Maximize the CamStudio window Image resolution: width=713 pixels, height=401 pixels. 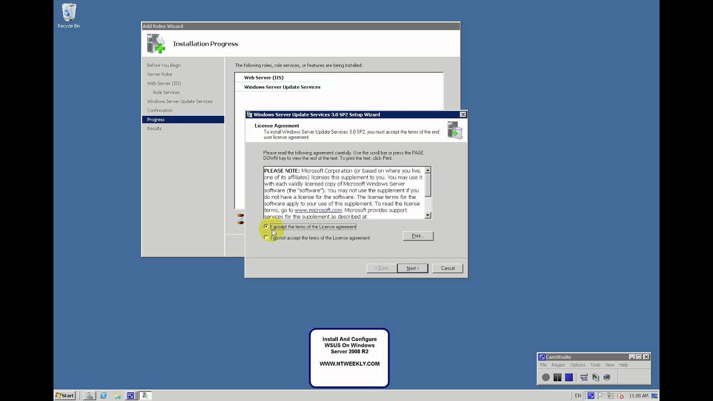point(639,357)
